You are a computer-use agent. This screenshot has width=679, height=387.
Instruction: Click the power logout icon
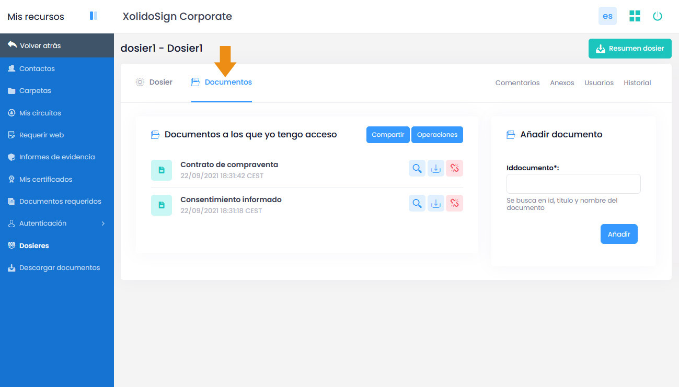[x=658, y=16]
